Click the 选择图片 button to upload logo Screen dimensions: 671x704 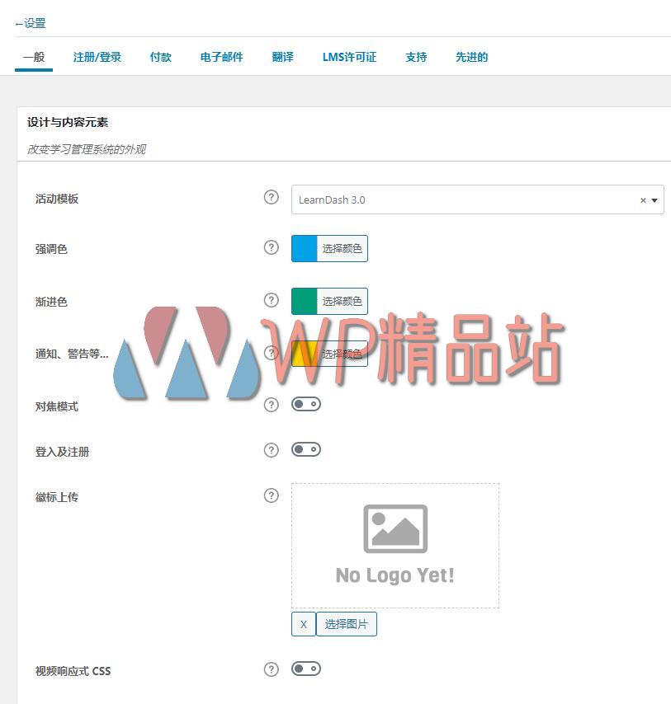click(346, 624)
